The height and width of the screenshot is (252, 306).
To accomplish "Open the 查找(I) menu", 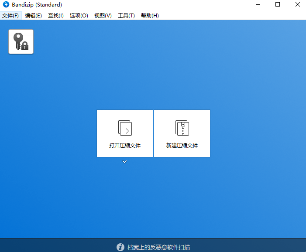I will 56,16.
